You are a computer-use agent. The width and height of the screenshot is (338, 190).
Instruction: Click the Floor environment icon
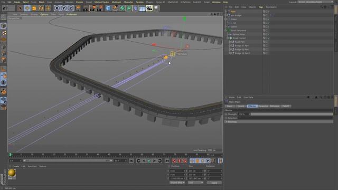click(142, 8)
